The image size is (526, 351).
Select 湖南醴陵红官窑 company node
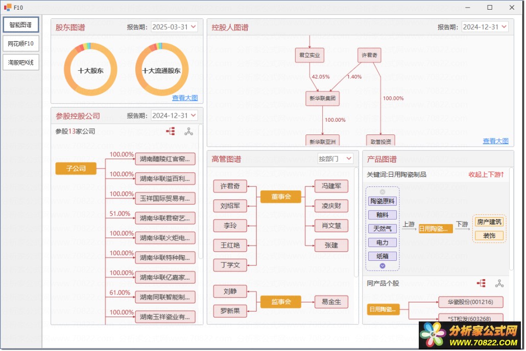tap(165, 159)
